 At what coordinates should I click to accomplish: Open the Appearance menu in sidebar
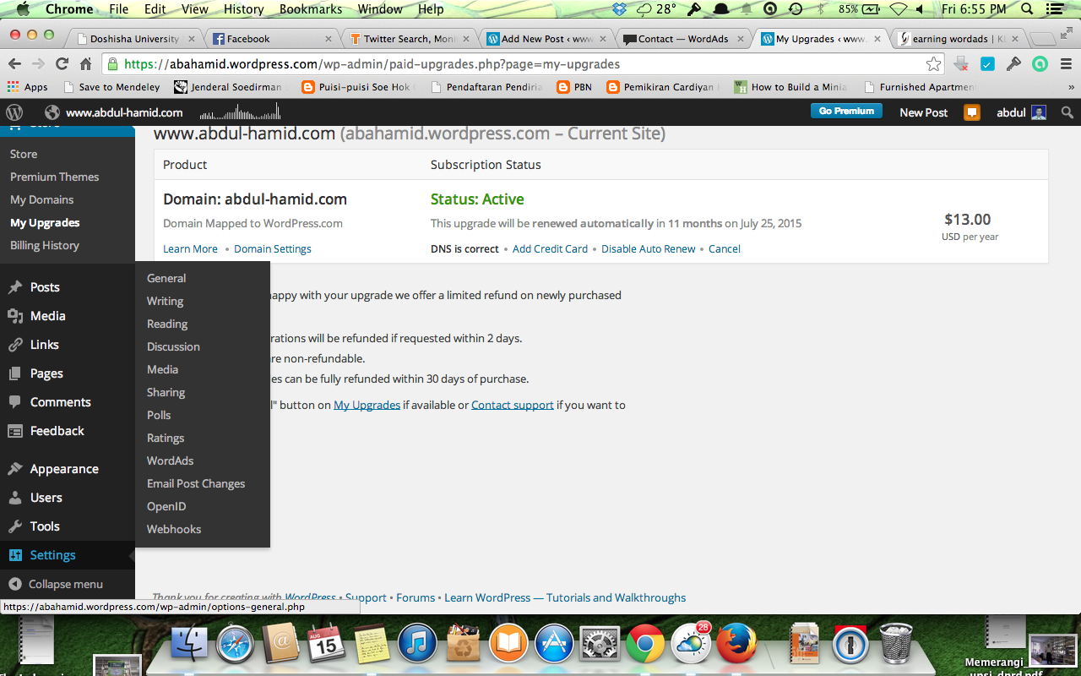pos(64,469)
